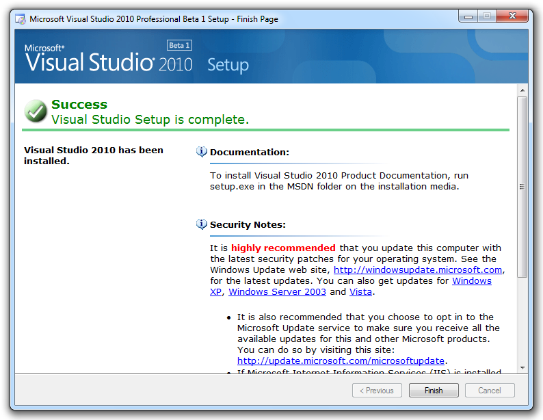This screenshot has height=420, width=543.
Task: Click the scrollbar down arrow
Action: click(x=522, y=368)
